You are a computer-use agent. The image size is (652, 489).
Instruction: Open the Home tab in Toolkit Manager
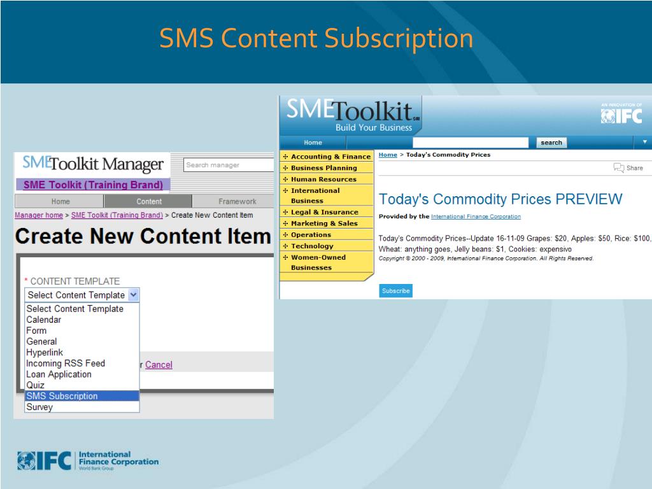click(x=59, y=201)
